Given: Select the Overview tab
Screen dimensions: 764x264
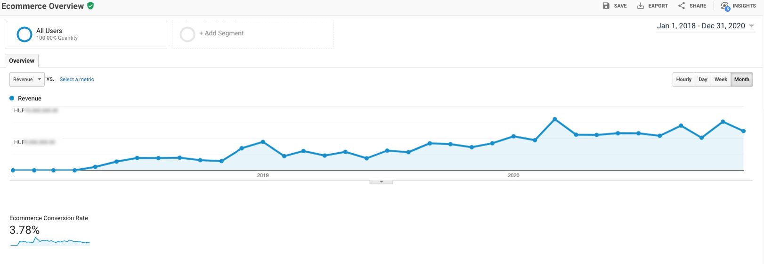Looking at the screenshot, I should pos(22,61).
